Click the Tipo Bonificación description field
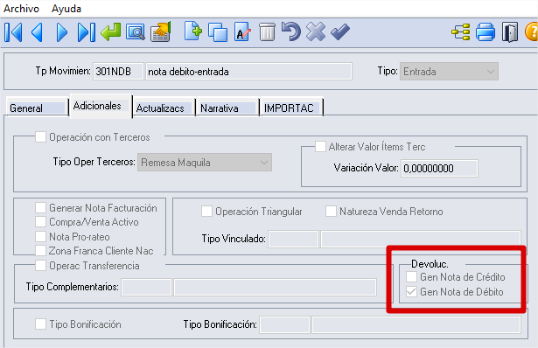The width and height of the screenshot is (538, 348). [416, 324]
